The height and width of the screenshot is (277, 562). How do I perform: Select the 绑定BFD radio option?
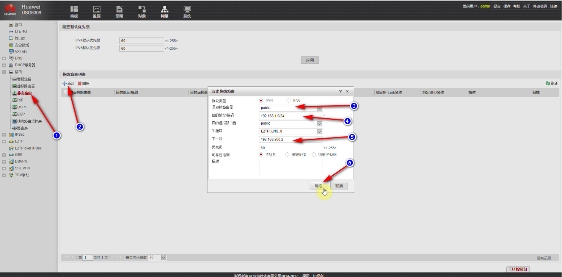(x=287, y=155)
